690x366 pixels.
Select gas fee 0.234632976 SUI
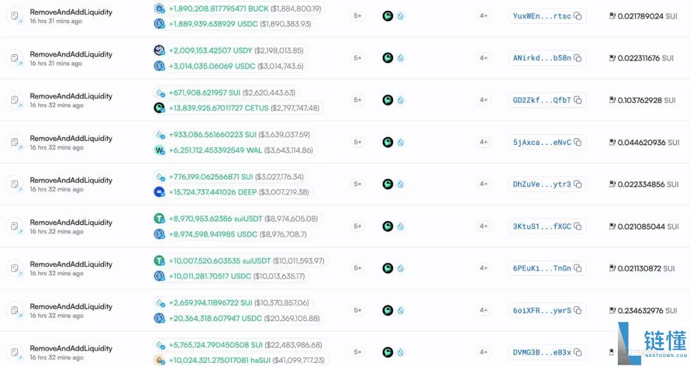coord(647,310)
